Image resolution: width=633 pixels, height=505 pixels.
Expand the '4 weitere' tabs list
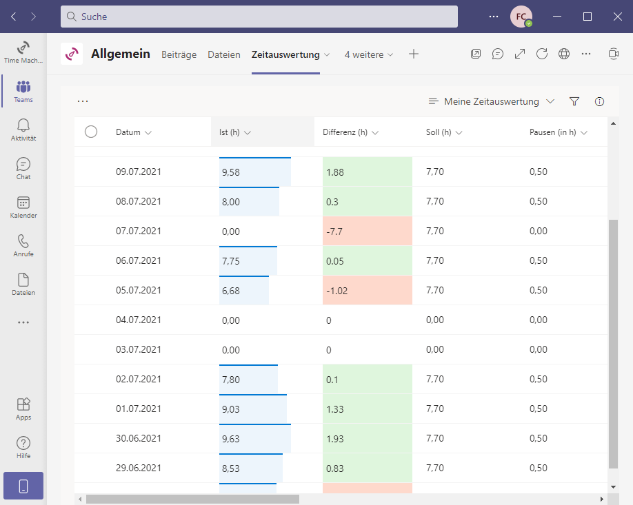click(369, 54)
